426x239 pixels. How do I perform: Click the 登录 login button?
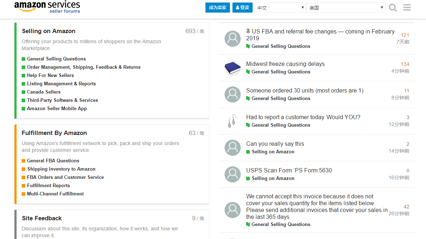pos(242,8)
